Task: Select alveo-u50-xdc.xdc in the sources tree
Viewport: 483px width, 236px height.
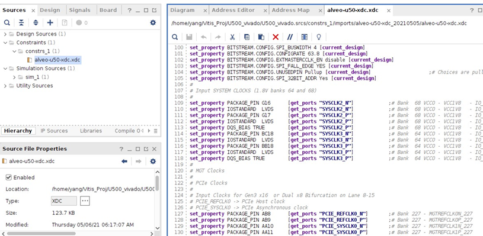Action: [x=57, y=60]
